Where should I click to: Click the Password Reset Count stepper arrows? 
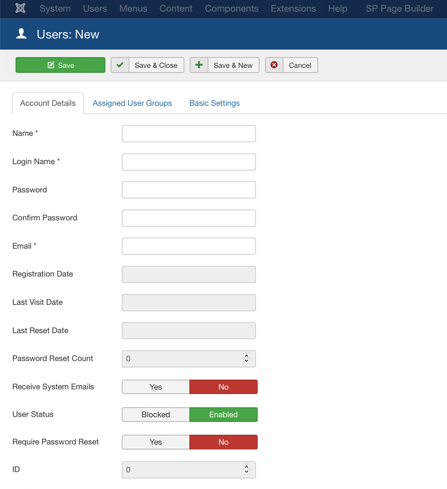point(246,358)
